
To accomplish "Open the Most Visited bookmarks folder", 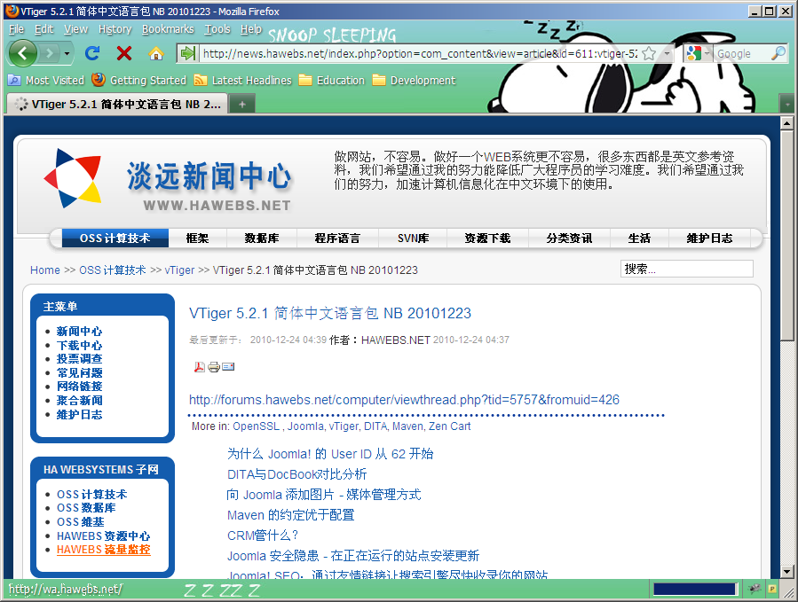I will (46, 81).
